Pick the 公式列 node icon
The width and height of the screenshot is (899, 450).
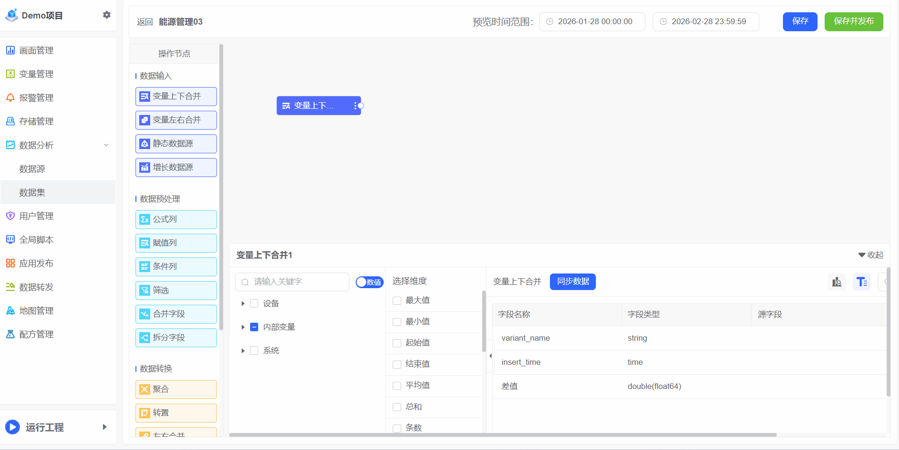[145, 220]
